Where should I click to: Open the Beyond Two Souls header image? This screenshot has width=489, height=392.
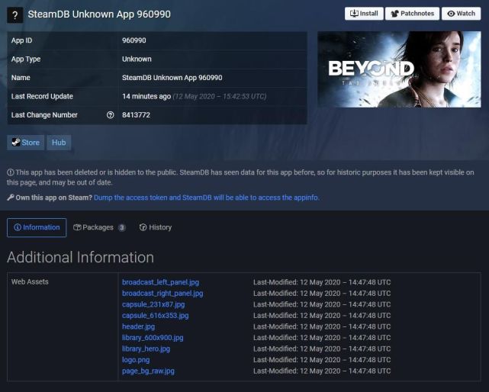click(399, 69)
